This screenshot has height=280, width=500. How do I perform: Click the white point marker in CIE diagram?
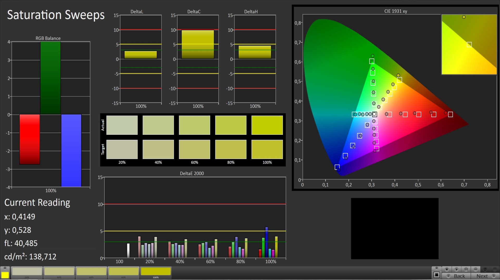pos(374,114)
